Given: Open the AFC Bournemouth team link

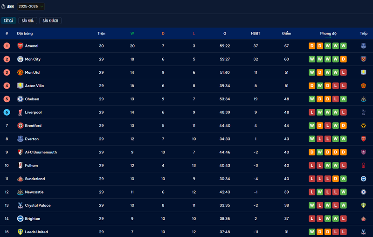Looking at the screenshot, I should (41, 152).
